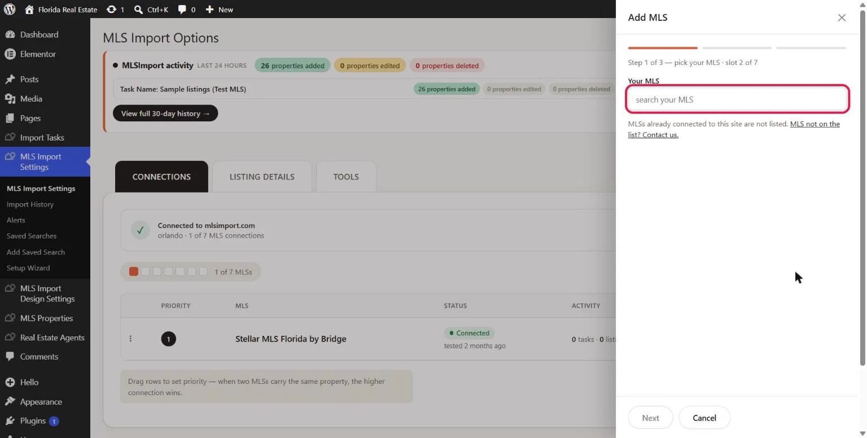Click the Stellar MLS Florida by Bridge name
The width and height of the screenshot is (867, 438).
291,339
